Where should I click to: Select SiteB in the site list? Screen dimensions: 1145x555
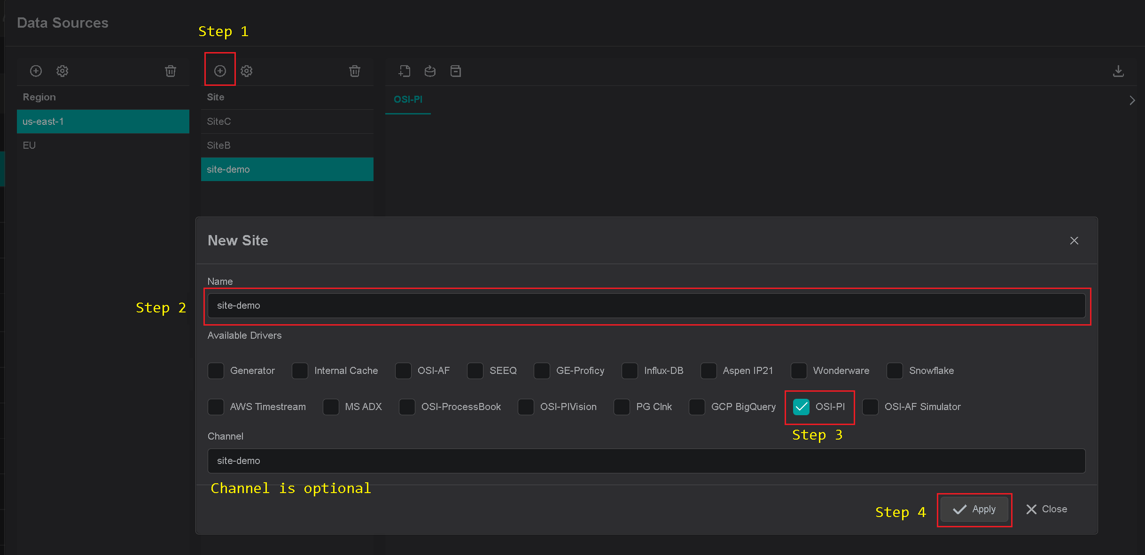[287, 145]
